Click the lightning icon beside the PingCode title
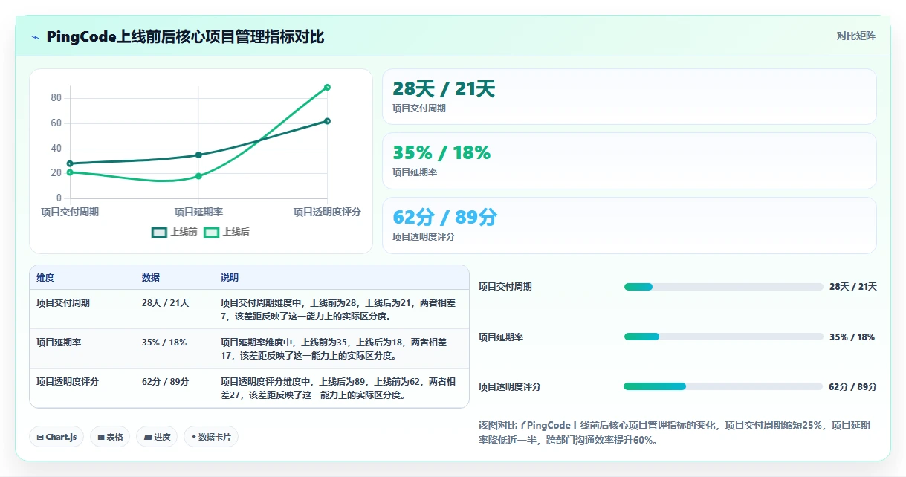 click(x=35, y=37)
